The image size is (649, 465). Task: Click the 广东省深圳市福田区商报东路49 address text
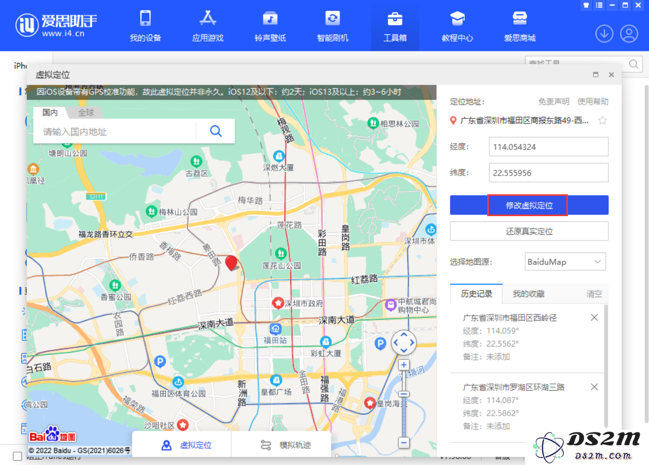coord(525,121)
